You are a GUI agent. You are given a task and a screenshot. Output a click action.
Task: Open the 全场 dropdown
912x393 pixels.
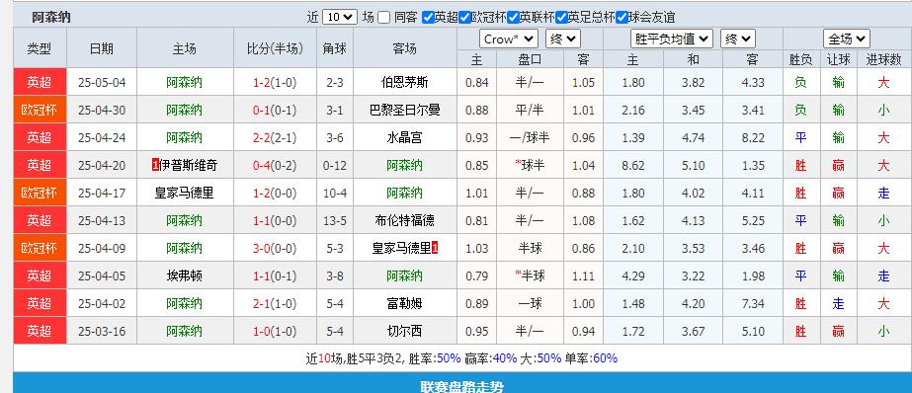coord(846,39)
